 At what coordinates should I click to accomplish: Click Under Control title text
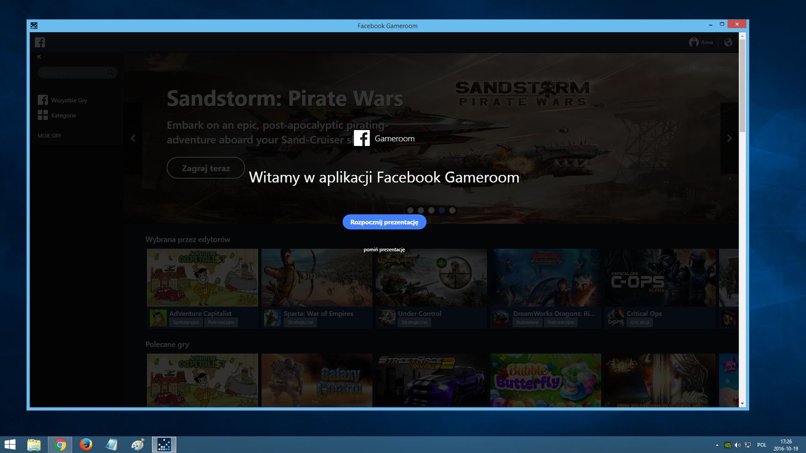point(419,314)
